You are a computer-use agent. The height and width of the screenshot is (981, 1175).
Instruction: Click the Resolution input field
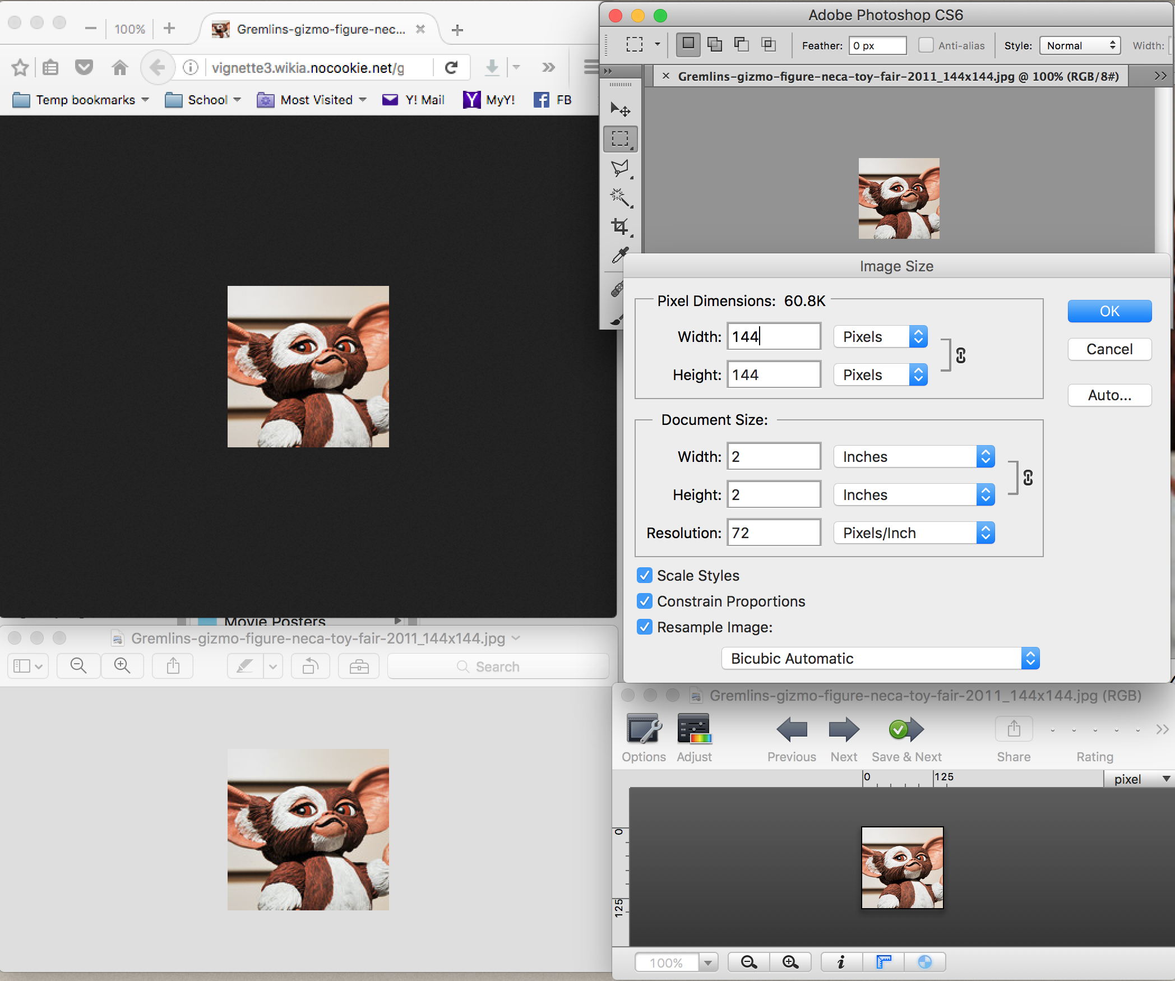(x=774, y=533)
